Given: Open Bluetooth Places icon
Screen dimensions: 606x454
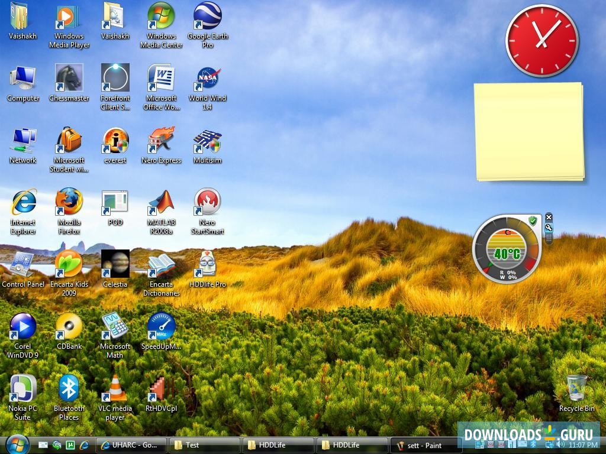Looking at the screenshot, I should pos(69,398).
